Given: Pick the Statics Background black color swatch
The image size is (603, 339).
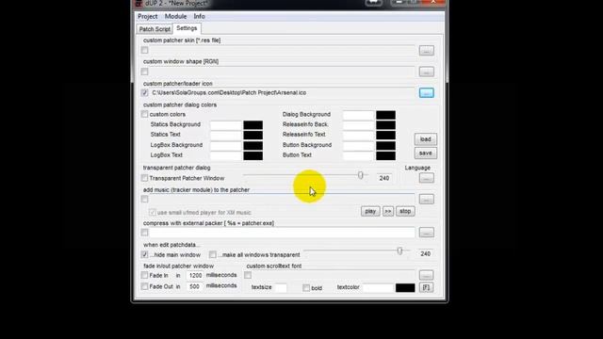Looking at the screenshot, I should pyautogui.click(x=253, y=125).
